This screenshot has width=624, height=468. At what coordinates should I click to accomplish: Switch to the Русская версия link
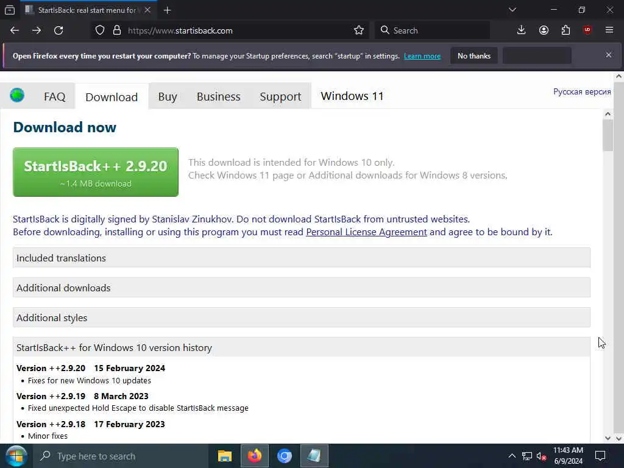[582, 91]
